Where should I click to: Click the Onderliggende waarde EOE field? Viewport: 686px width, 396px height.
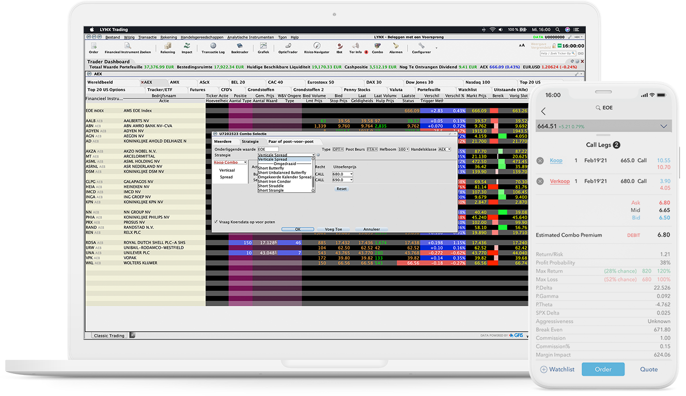tap(268, 149)
